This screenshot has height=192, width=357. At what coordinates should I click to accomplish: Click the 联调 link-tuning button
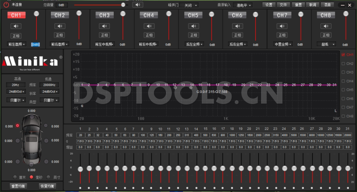312,5
